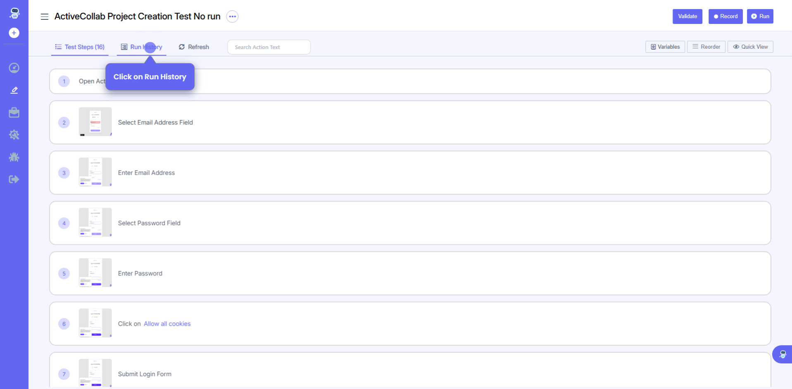Image resolution: width=792 pixels, height=389 pixels.
Task: Open the dashboard gauge icon in sidebar
Action: click(14, 68)
